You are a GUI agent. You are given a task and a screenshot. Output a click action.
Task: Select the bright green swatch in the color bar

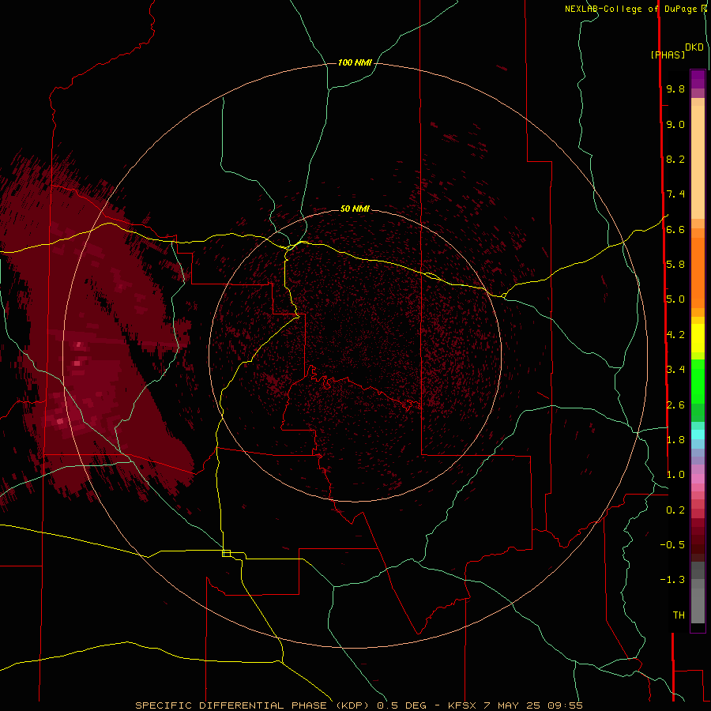[698, 382]
